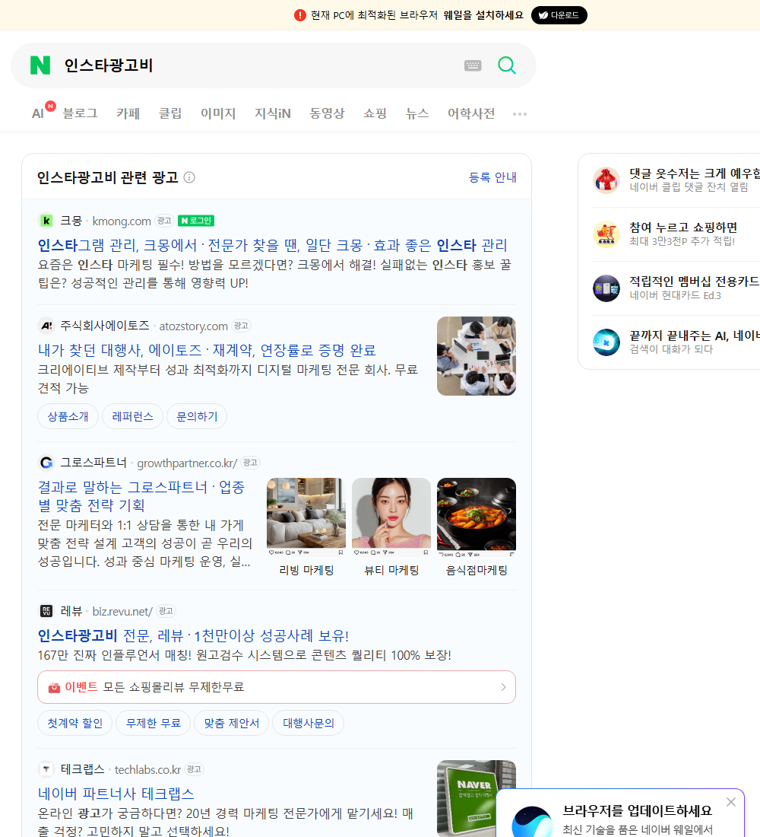Open the 인스타광고비 전문, 레뷰 ad title
The image size is (760, 837).
tap(193, 636)
